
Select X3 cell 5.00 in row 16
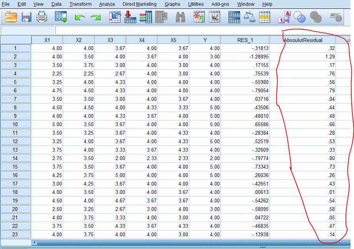coord(110,175)
